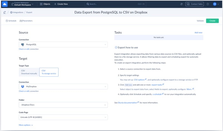
Task: Click the Skyvia cloud logo icon
Action: [x=5, y=4]
